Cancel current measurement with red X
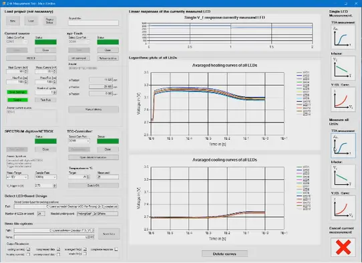The image size is (362, 263). tap(343, 247)
